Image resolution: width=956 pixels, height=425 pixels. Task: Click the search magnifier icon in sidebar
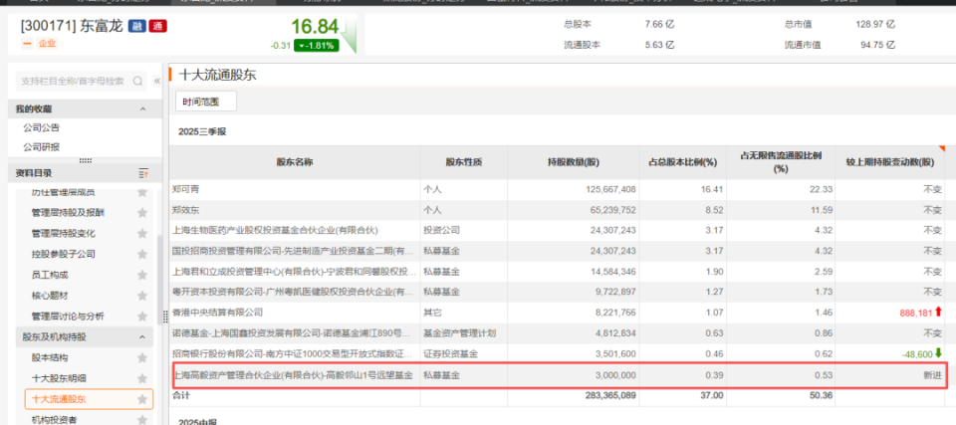coord(135,81)
